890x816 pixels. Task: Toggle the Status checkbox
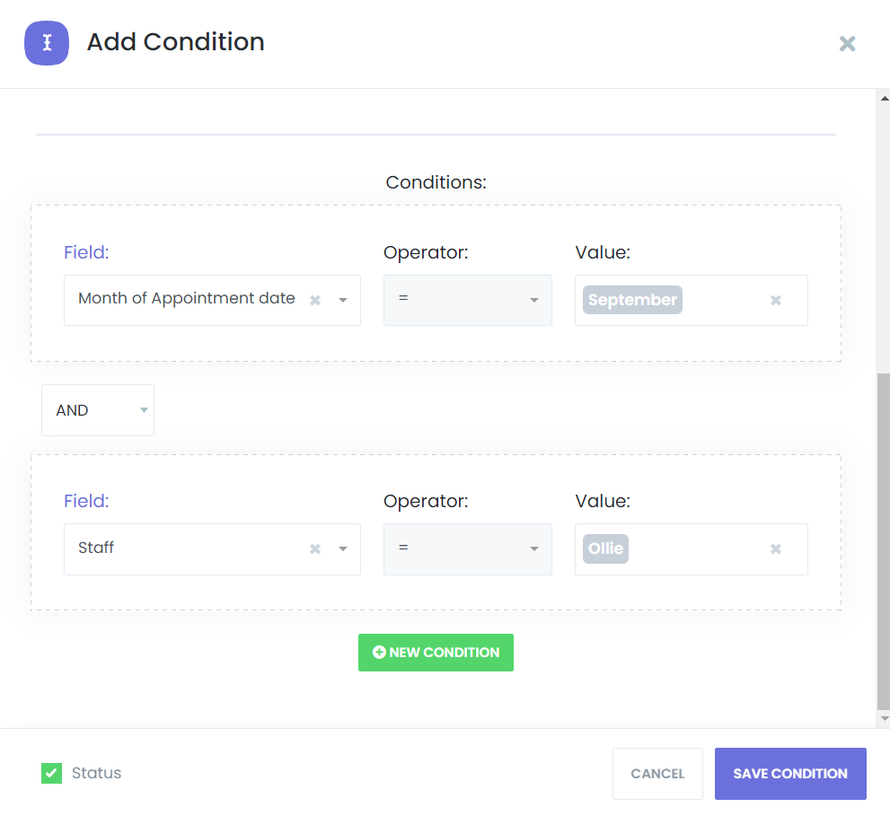click(52, 773)
